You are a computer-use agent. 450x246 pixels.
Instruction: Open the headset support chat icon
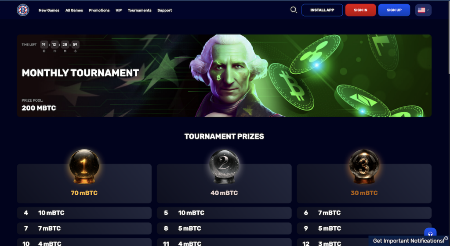click(430, 233)
